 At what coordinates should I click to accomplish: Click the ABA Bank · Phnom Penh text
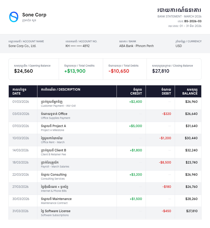click(136, 46)
